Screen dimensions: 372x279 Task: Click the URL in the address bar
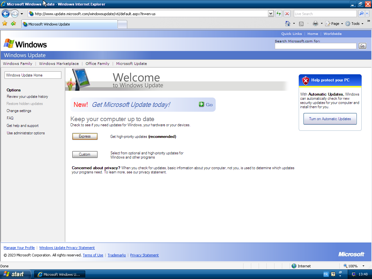[x=95, y=14]
